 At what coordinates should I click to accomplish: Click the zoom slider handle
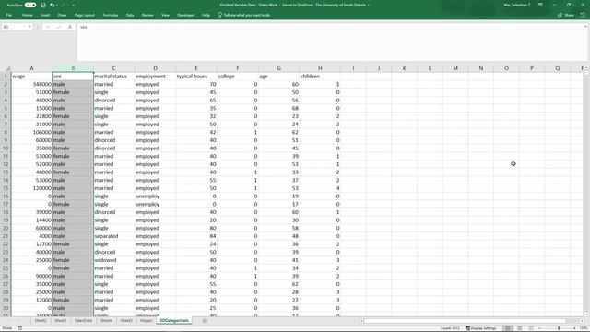click(x=559, y=328)
